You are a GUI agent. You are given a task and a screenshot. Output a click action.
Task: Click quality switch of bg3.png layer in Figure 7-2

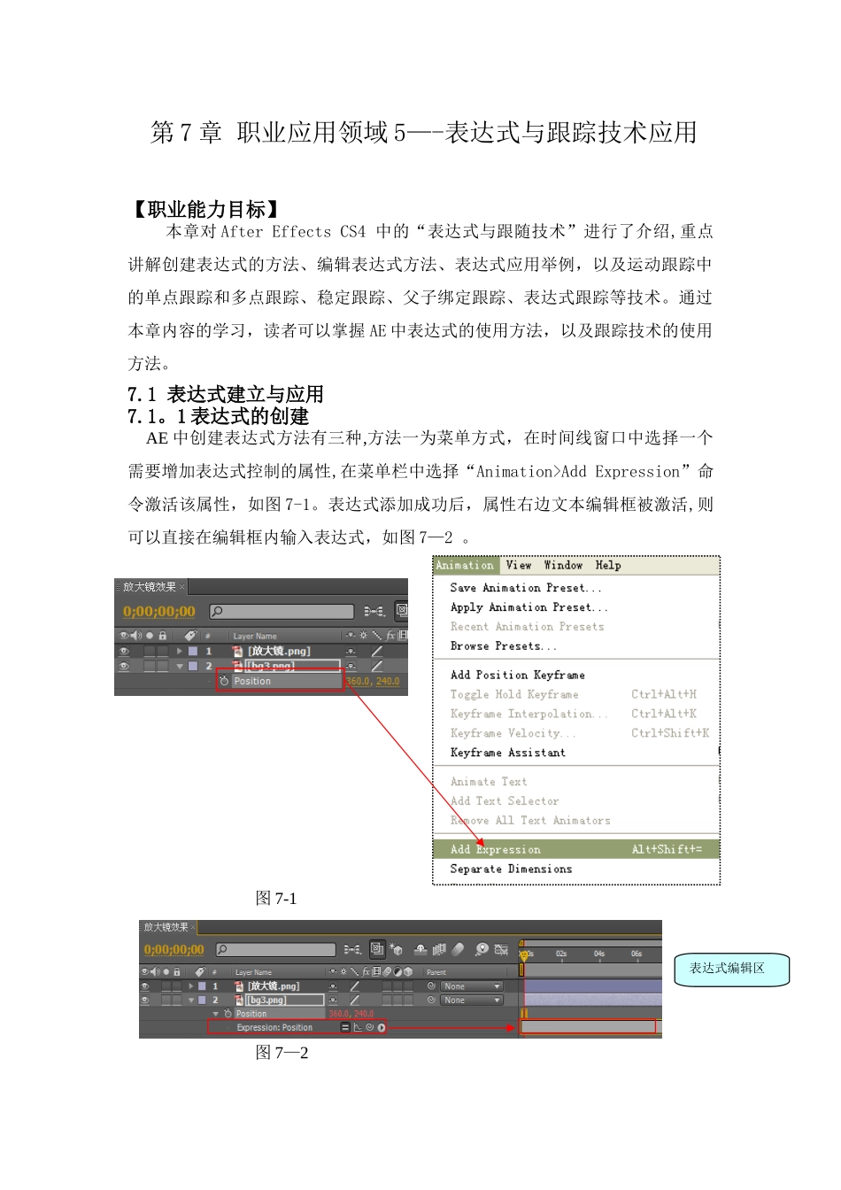(354, 1001)
